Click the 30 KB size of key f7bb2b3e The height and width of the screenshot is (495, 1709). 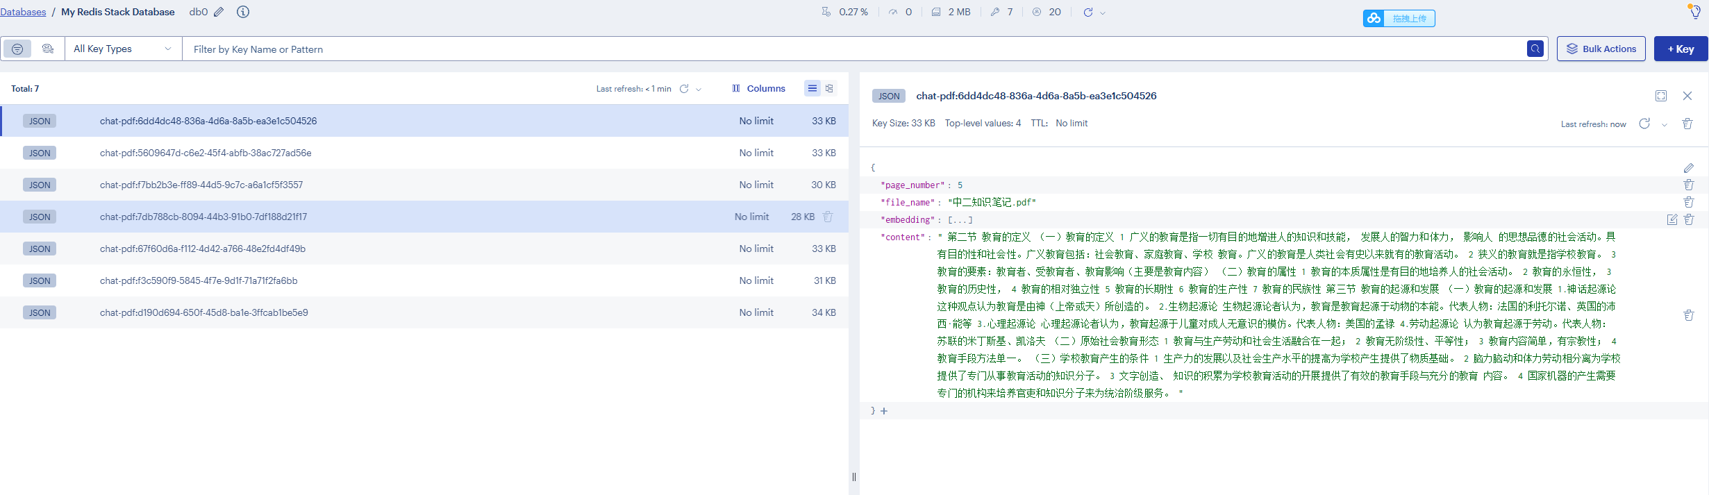(x=824, y=185)
